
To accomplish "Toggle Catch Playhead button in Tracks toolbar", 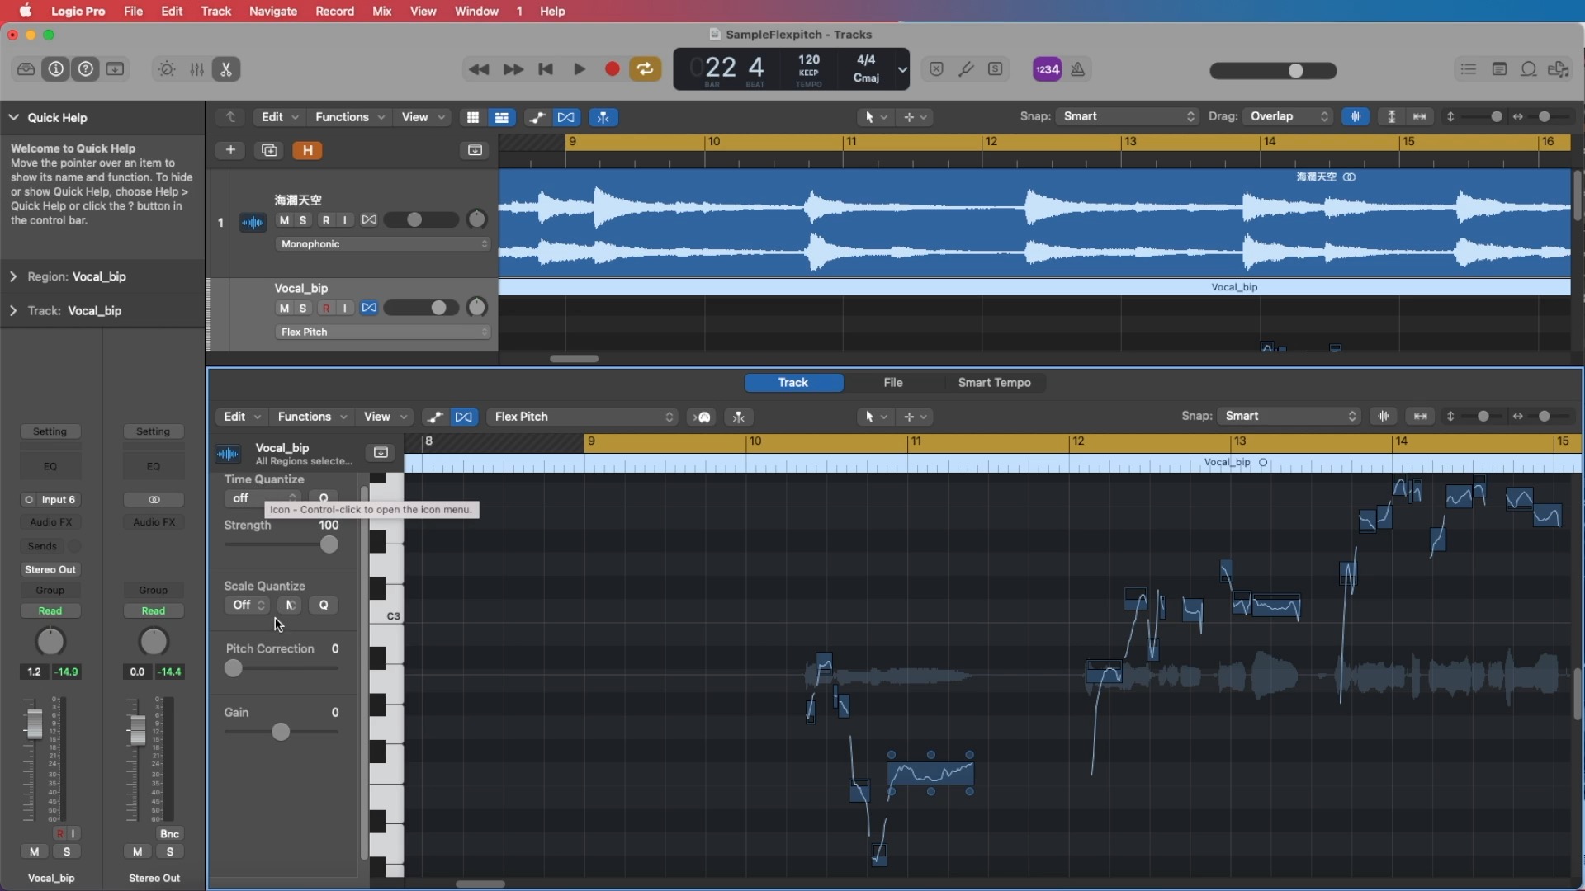I will pos(603,117).
